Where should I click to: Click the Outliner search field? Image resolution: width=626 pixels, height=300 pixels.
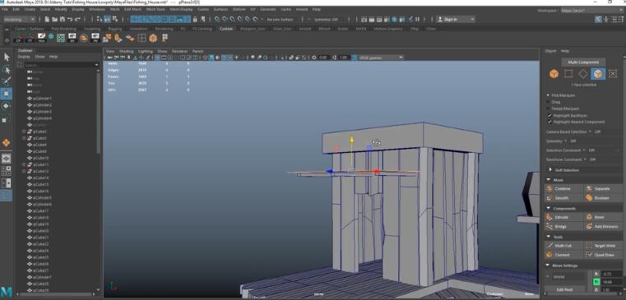coord(61,65)
